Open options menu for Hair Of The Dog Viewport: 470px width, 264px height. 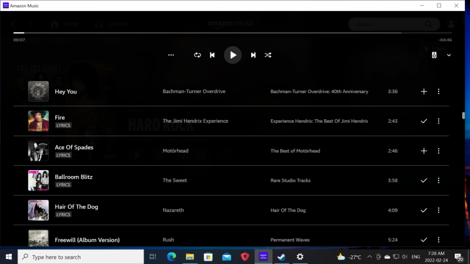(x=438, y=210)
